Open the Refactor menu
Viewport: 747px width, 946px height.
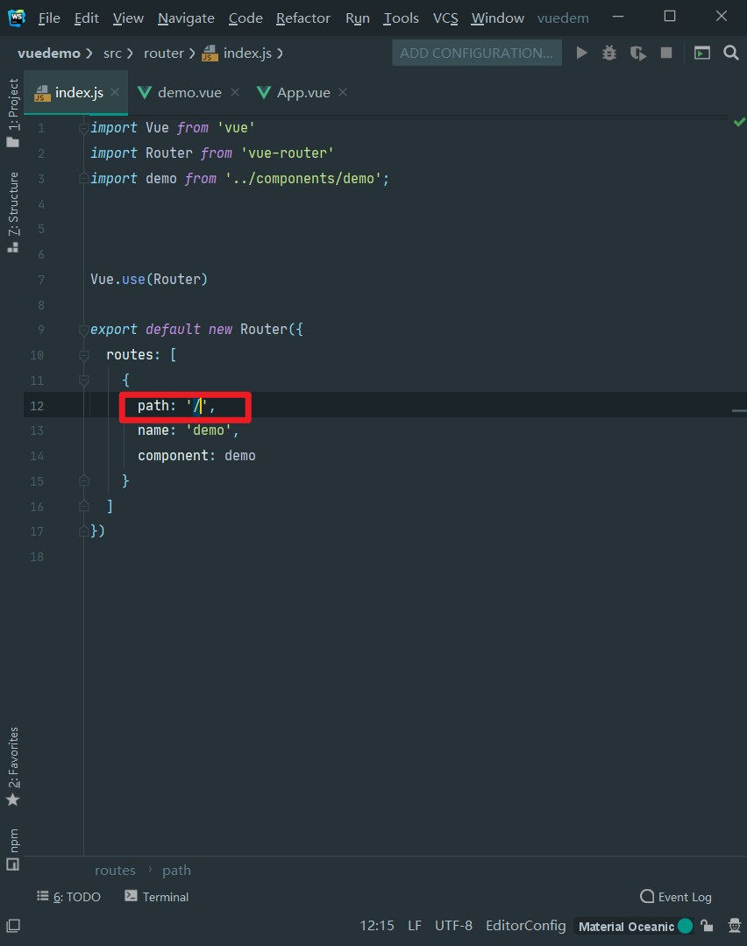tap(303, 18)
